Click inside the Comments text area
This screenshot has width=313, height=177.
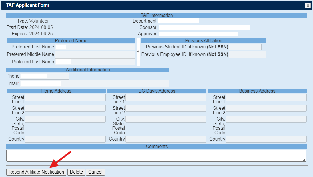pyautogui.click(x=156, y=155)
